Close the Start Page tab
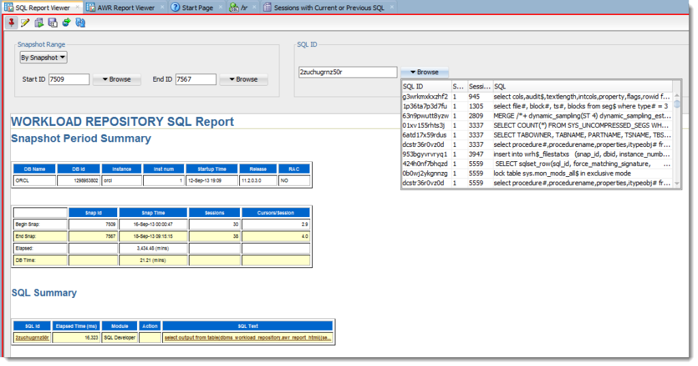This screenshot has height=366, width=698. pyautogui.click(x=220, y=7)
